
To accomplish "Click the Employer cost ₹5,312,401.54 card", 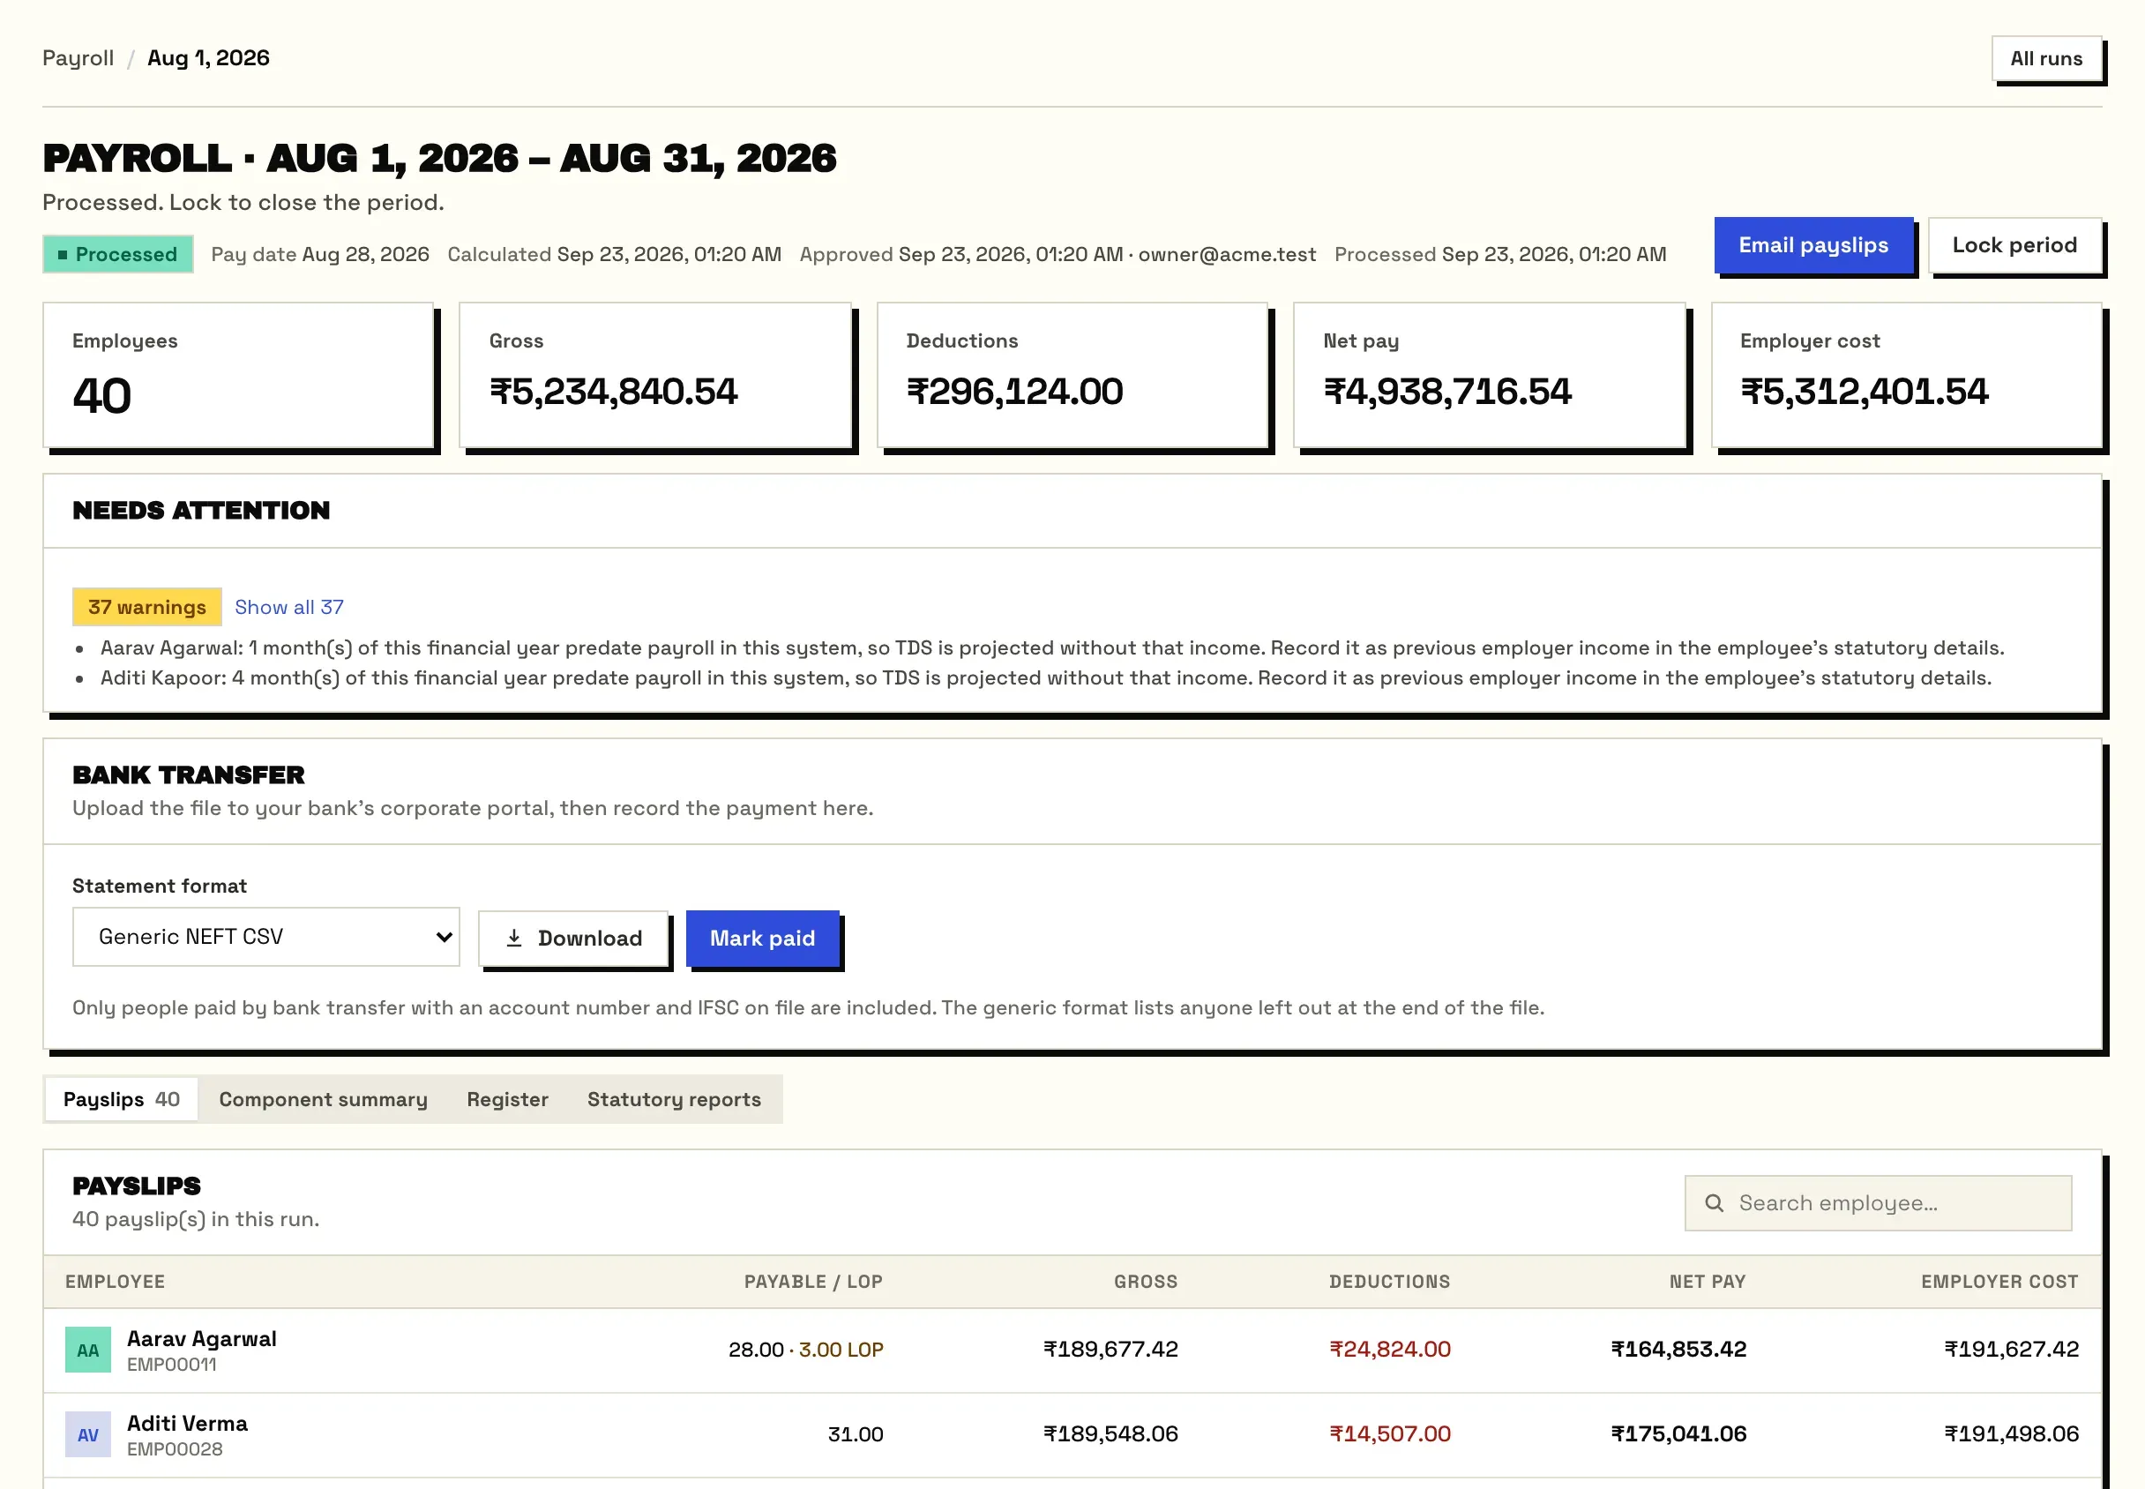I will pos(1906,375).
